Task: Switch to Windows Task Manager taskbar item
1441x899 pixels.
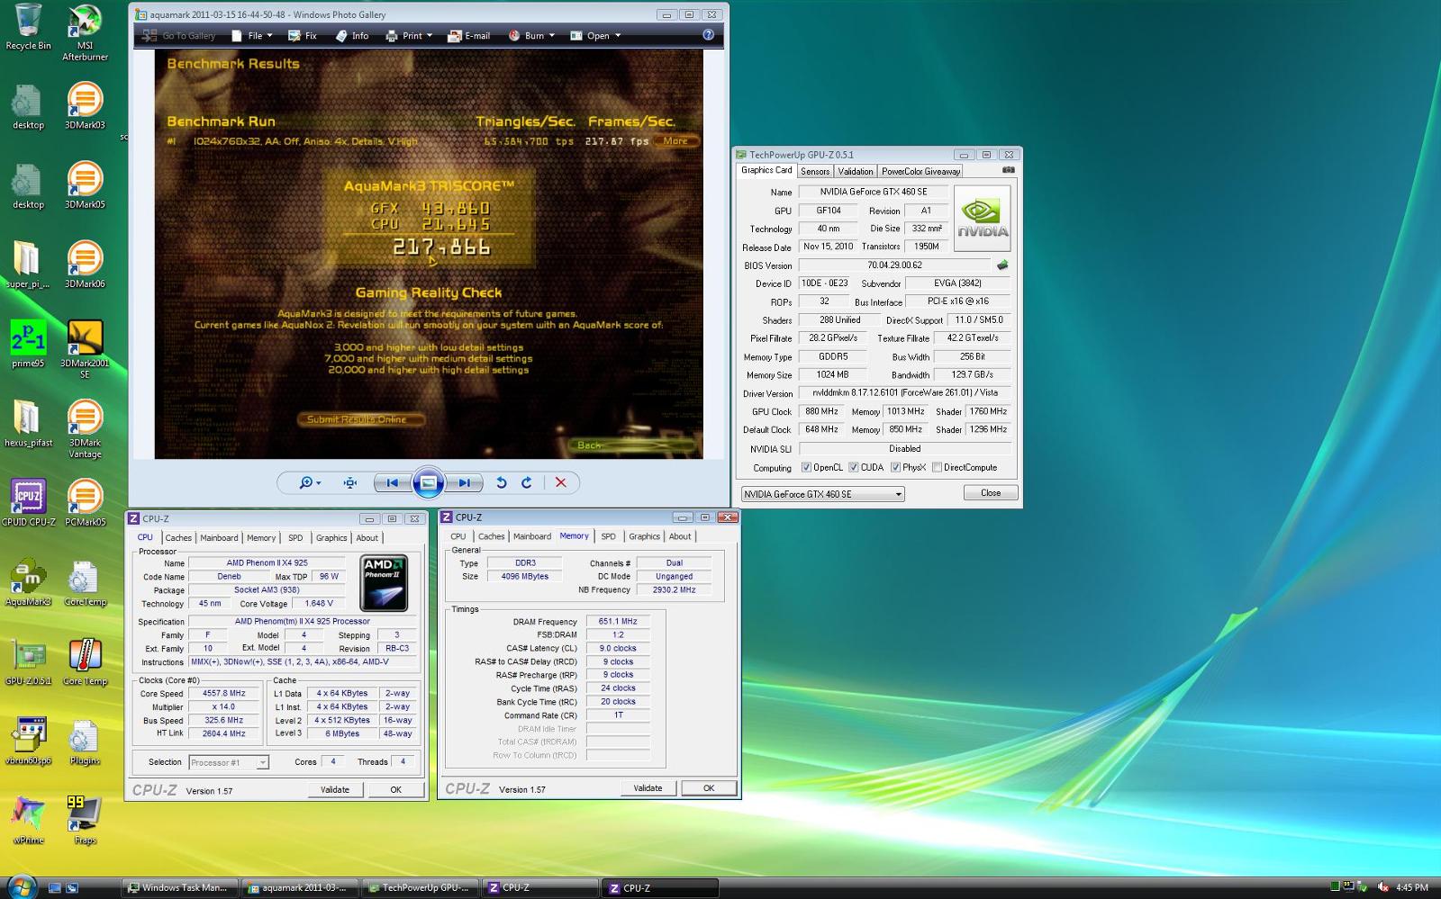Action: (x=180, y=888)
